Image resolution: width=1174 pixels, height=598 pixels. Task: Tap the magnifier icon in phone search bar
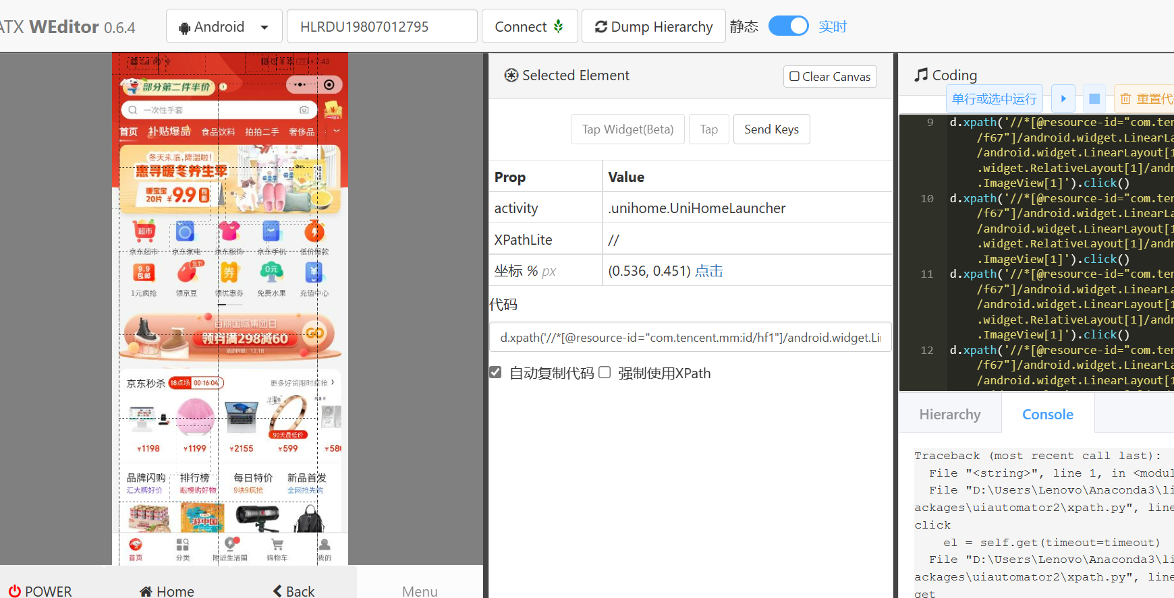pyautogui.click(x=133, y=110)
